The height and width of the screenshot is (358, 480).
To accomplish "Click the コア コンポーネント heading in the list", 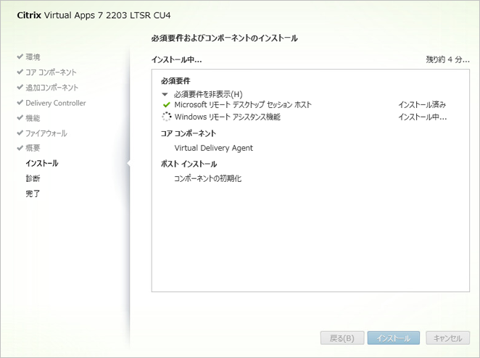I will click(x=189, y=133).
